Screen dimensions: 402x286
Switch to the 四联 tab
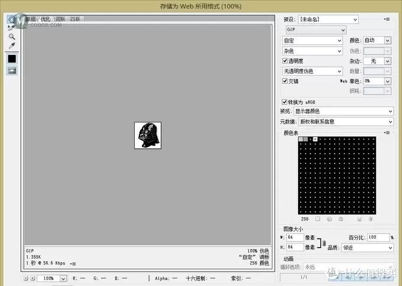(76, 19)
